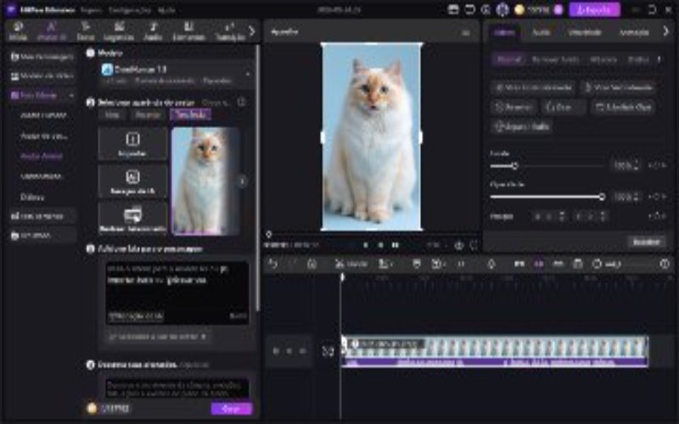Expand more properties tabs with right chevron
Viewport: 679px width, 424px height.
click(x=666, y=31)
